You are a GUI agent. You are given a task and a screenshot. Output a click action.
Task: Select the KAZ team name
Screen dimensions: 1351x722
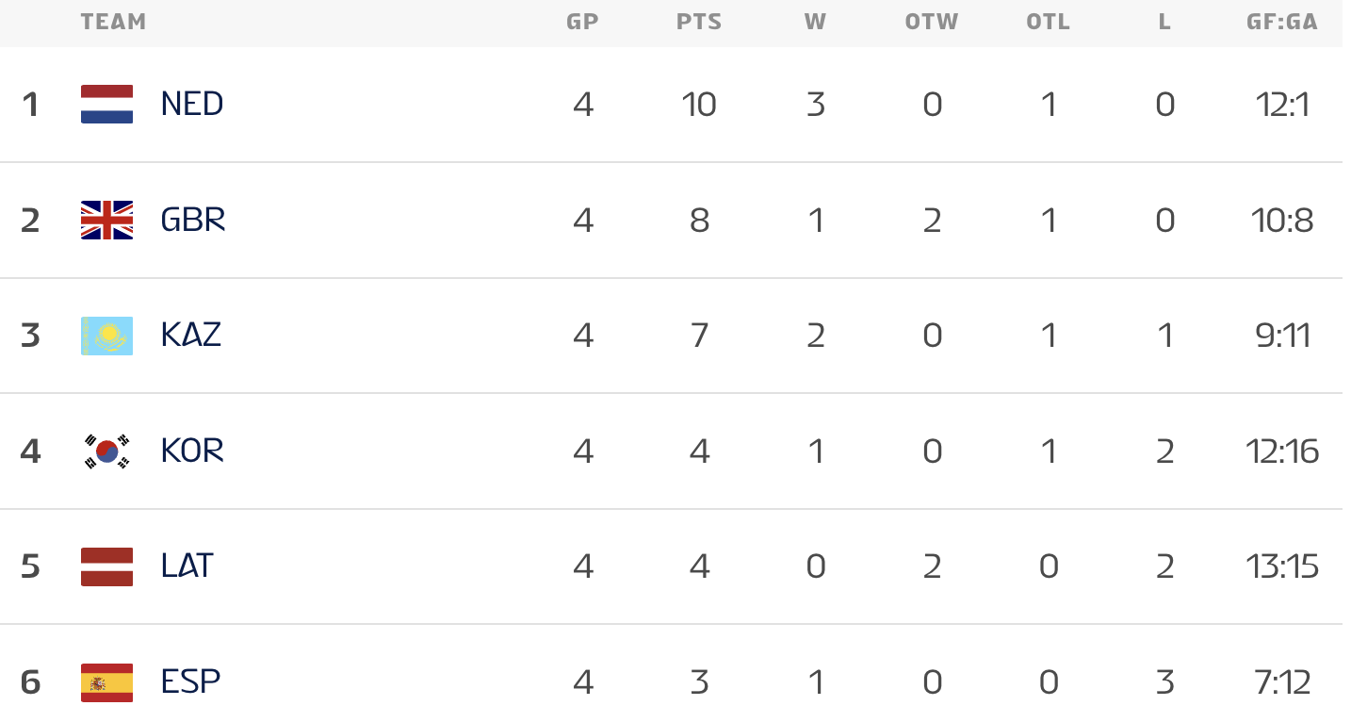coord(191,336)
